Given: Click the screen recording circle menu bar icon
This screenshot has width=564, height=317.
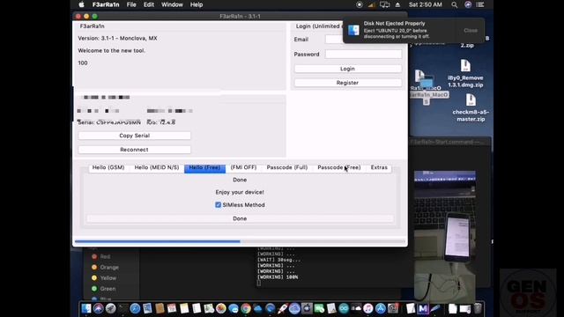Looking at the screenshot, I should coord(359,4).
